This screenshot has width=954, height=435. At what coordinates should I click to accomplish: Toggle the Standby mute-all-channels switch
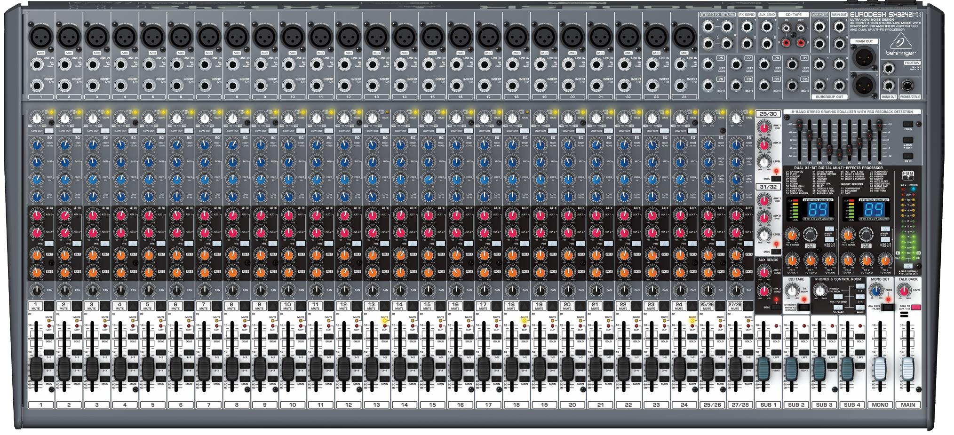tap(804, 307)
